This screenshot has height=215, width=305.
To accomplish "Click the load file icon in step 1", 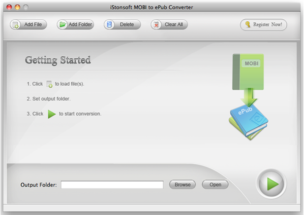I will tap(49, 84).
